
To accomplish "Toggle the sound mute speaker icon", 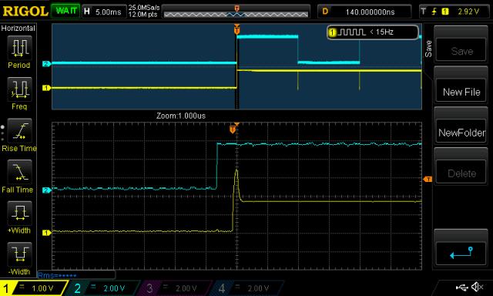I will pos(478,287).
